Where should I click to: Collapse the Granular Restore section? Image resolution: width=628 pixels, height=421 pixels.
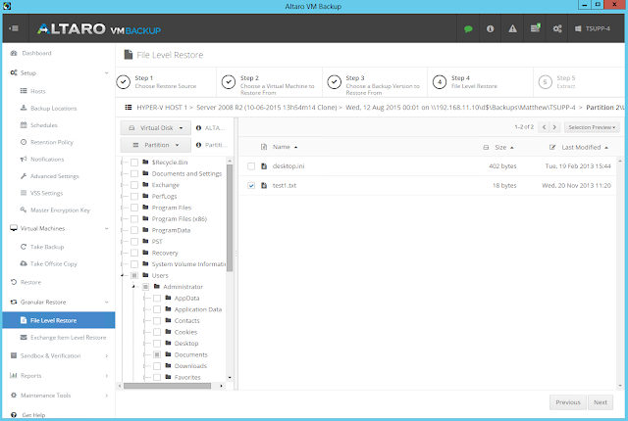click(107, 302)
